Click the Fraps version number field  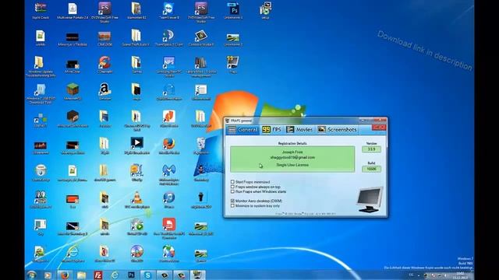371,149
